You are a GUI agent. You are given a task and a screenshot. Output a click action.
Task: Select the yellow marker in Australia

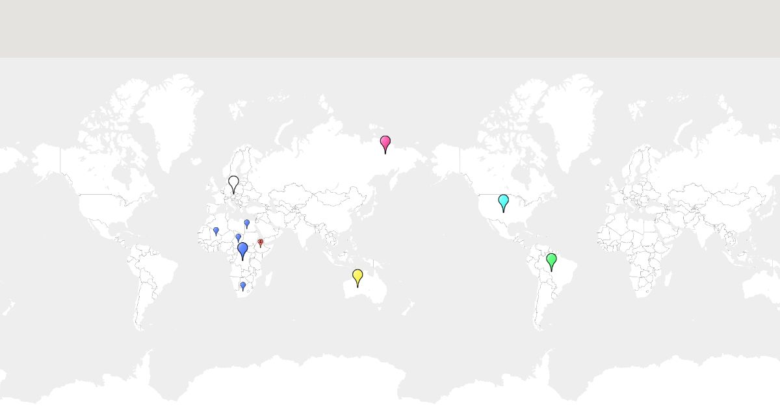[x=357, y=278]
